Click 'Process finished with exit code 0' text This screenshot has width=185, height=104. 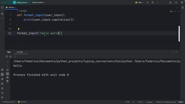[41, 75]
